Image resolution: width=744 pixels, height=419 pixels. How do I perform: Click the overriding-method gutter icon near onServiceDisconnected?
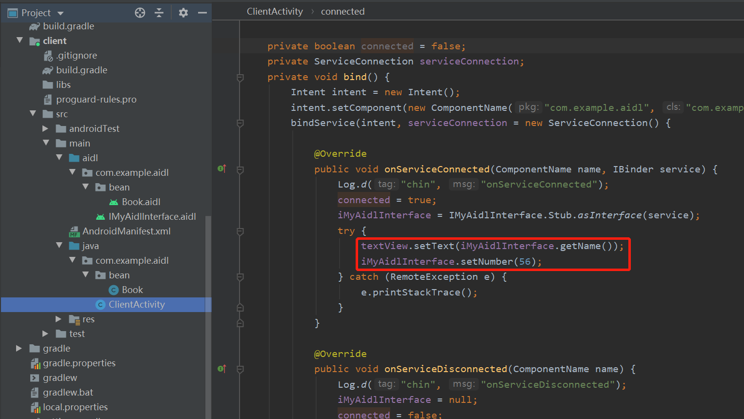(x=222, y=369)
